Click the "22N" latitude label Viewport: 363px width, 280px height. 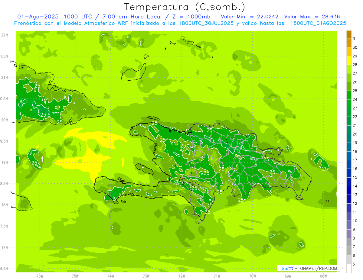(x=5, y=35)
